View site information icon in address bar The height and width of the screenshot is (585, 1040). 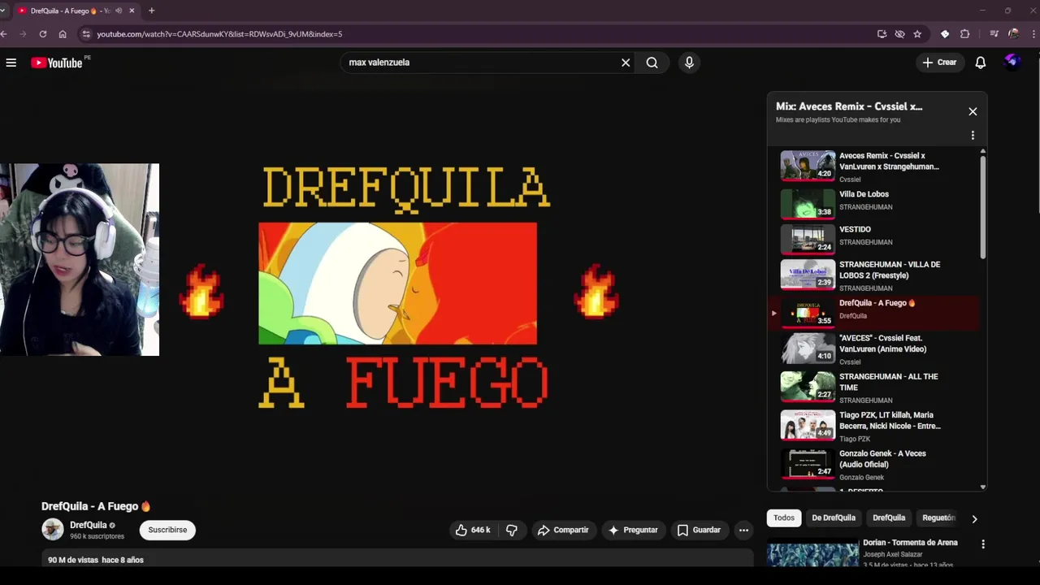point(86,34)
